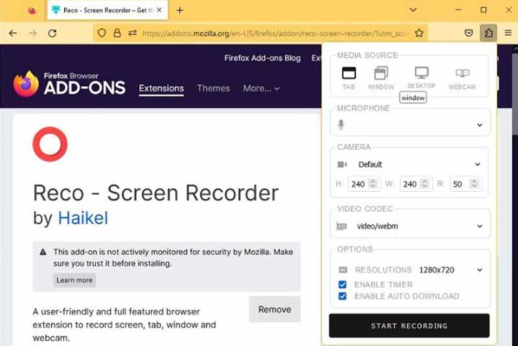Click the tracking protection shield icon

click(x=102, y=32)
